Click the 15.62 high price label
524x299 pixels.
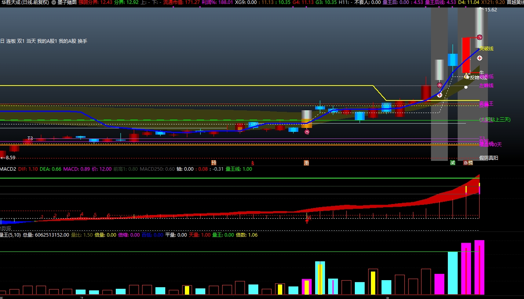pyautogui.click(x=491, y=10)
